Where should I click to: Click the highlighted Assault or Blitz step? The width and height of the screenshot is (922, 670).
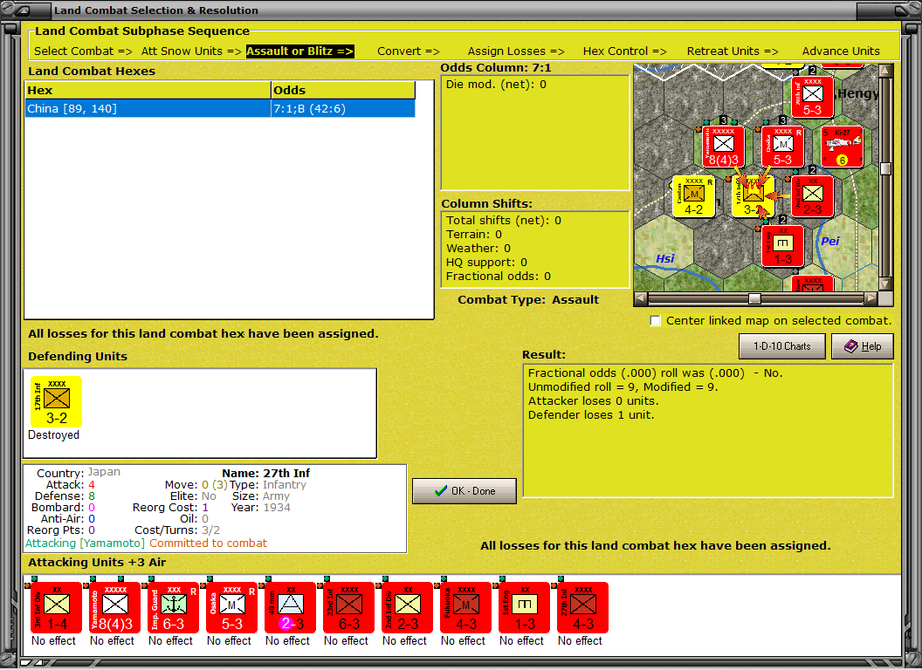tap(299, 51)
